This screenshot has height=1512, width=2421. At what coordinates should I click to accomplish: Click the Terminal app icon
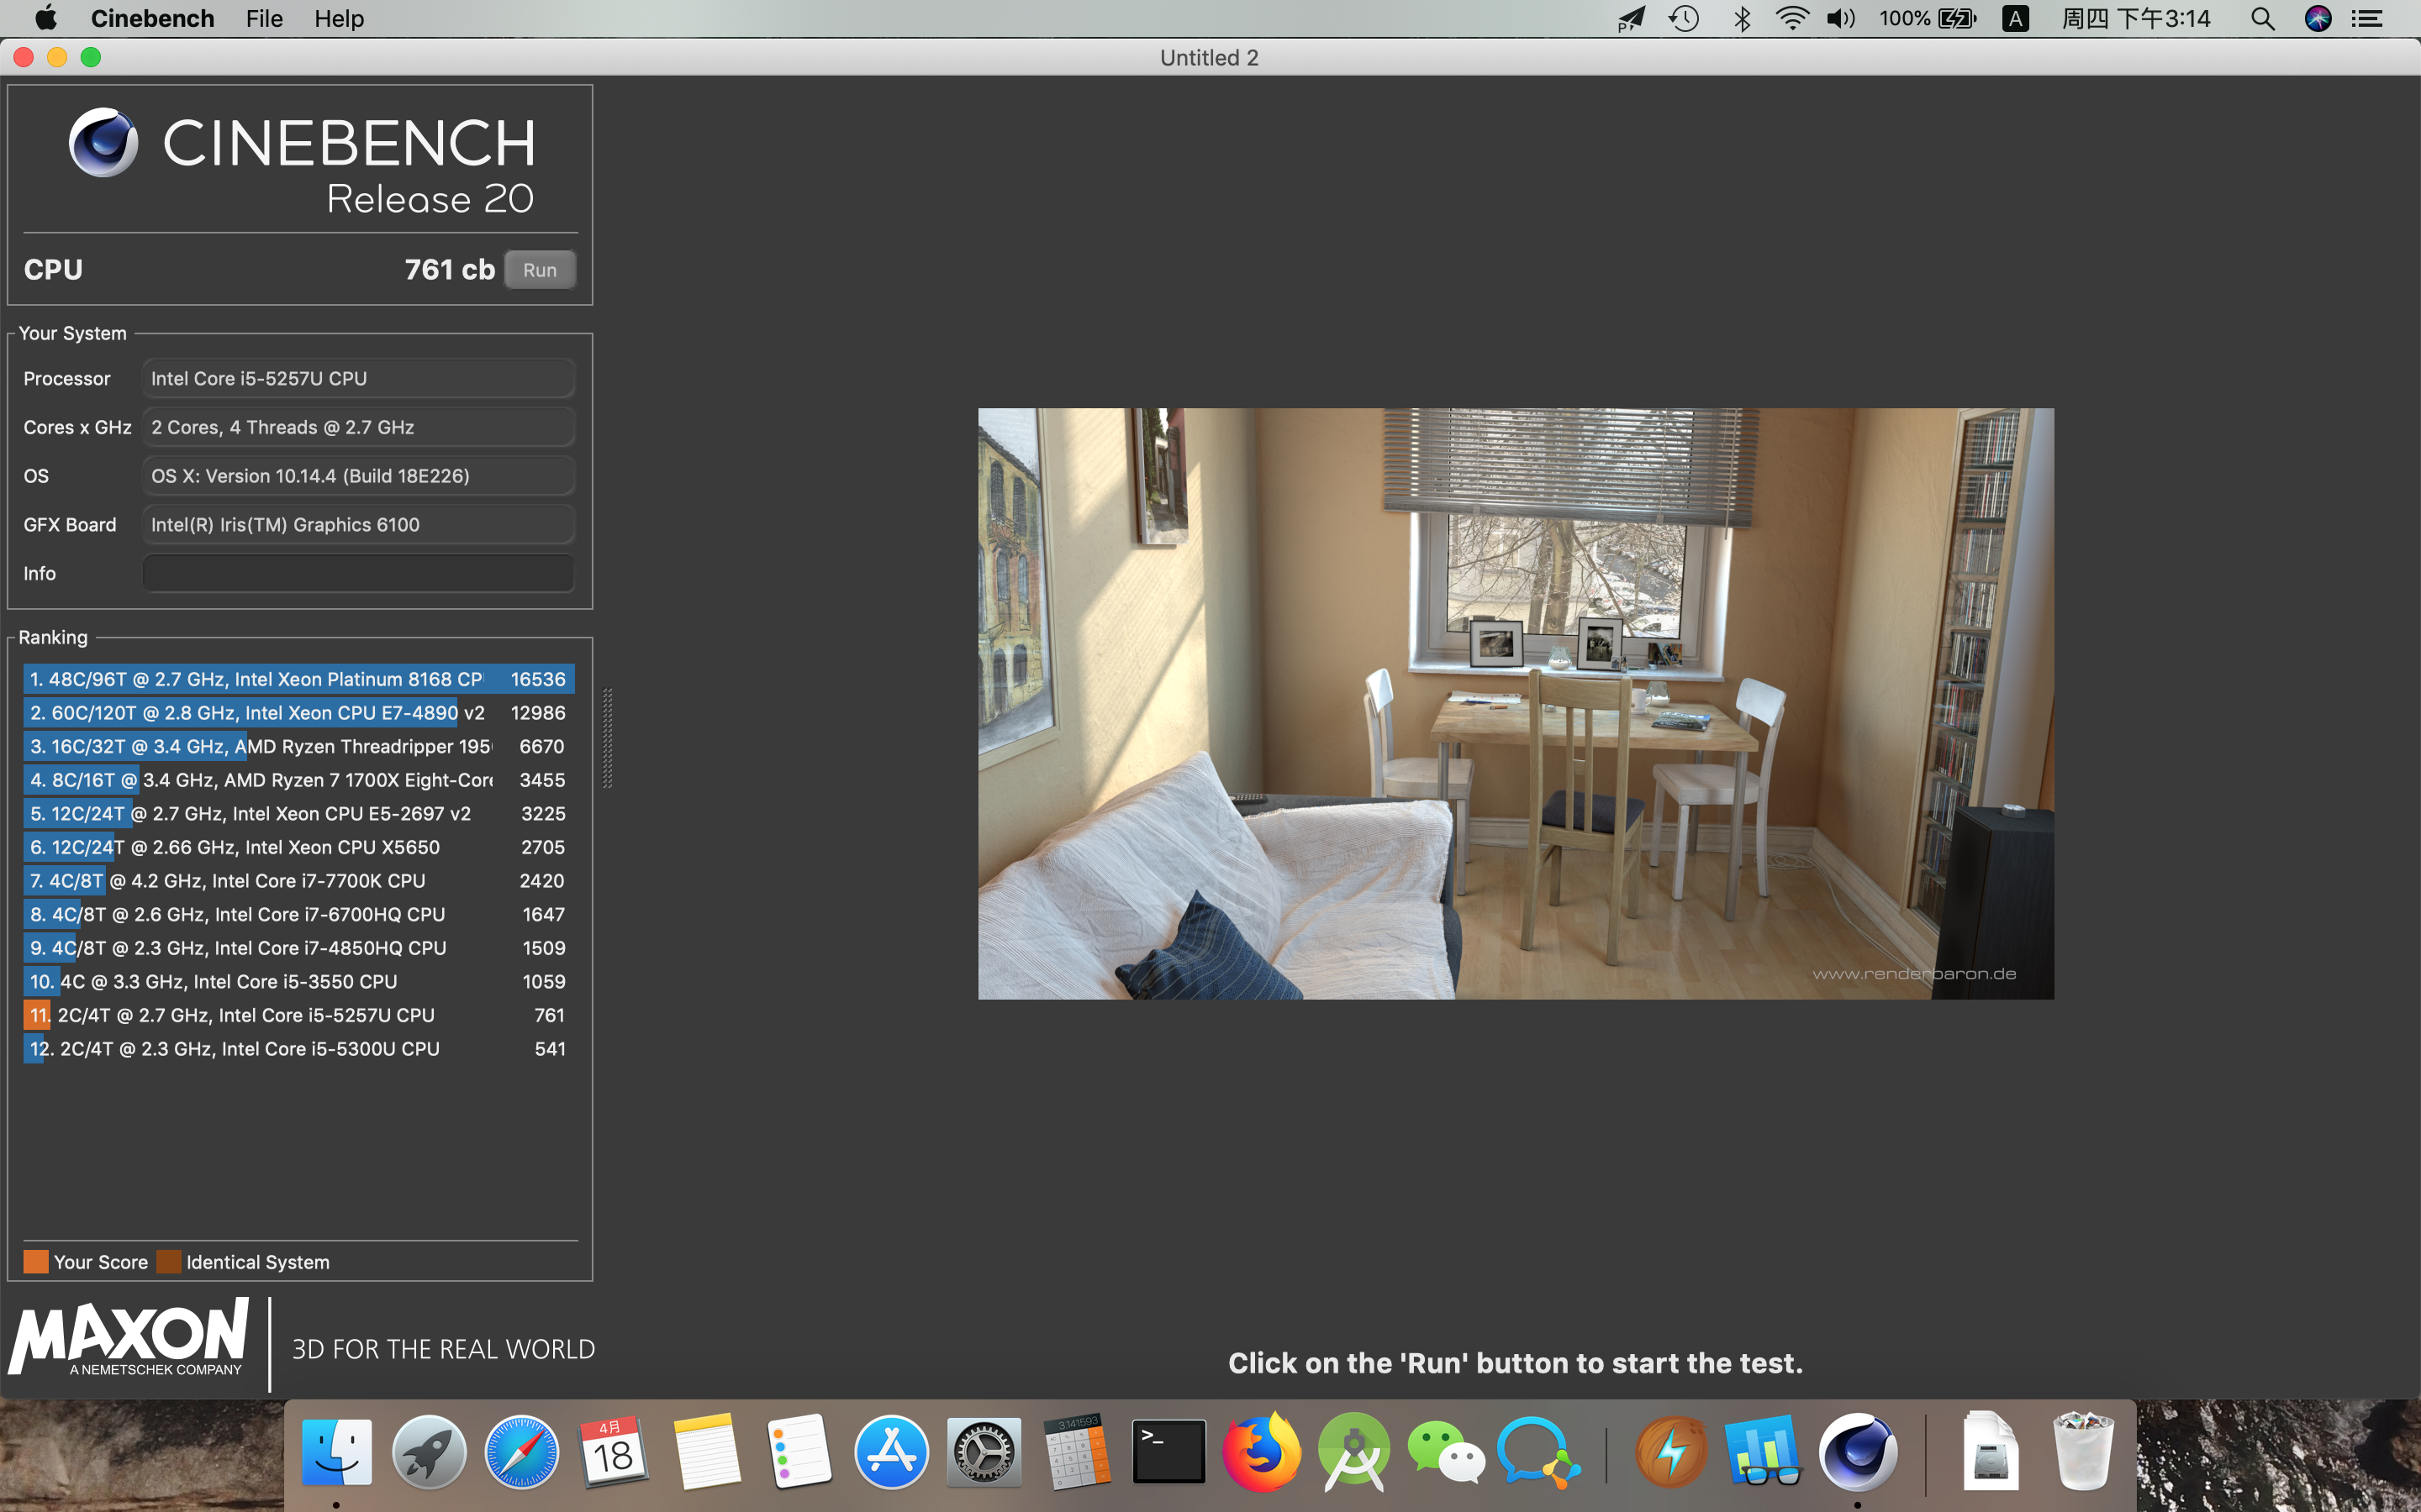point(1166,1451)
